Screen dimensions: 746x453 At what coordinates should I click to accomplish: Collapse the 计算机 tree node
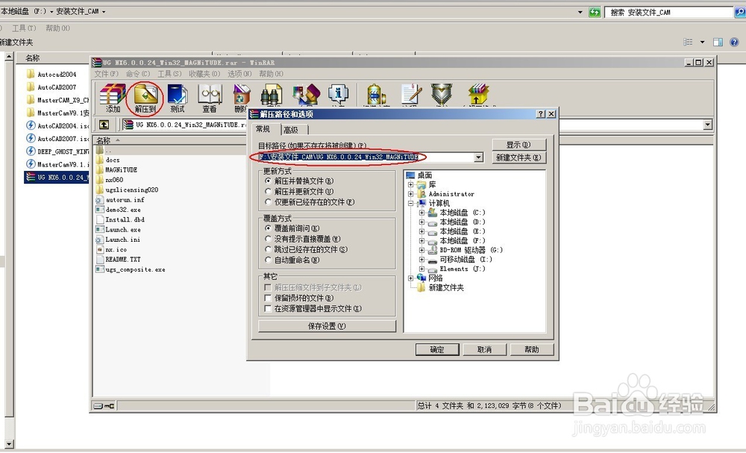point(410,203)
